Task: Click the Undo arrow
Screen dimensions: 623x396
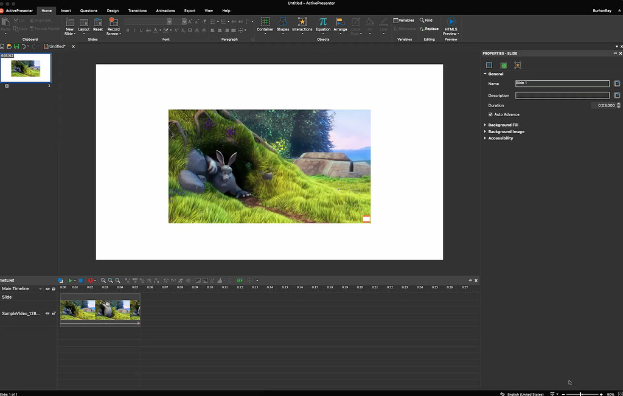Action: 24,46
